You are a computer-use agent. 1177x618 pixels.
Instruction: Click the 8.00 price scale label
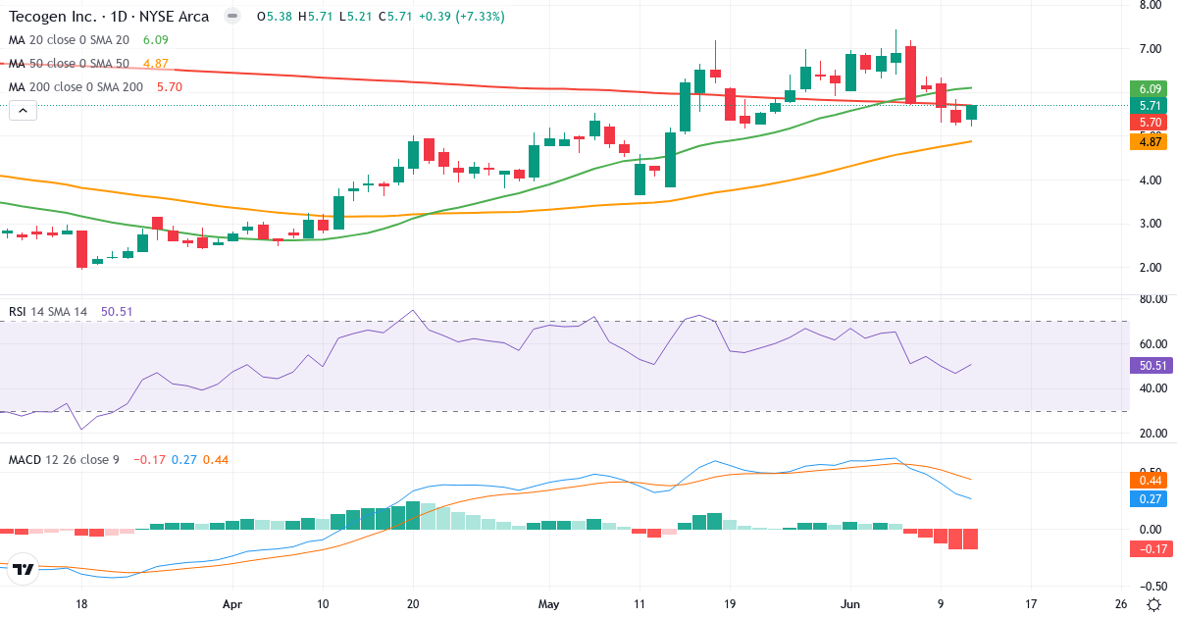1150,5
